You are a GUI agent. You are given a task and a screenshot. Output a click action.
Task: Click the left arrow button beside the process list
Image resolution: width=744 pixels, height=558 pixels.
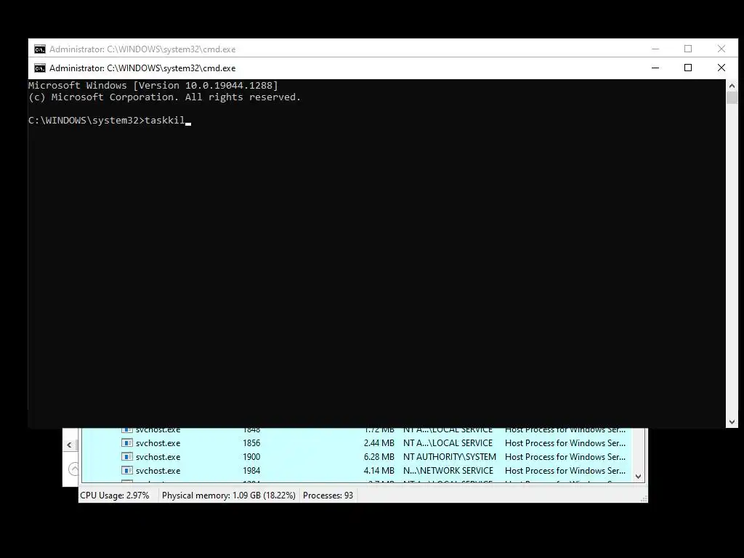[69, 445]
